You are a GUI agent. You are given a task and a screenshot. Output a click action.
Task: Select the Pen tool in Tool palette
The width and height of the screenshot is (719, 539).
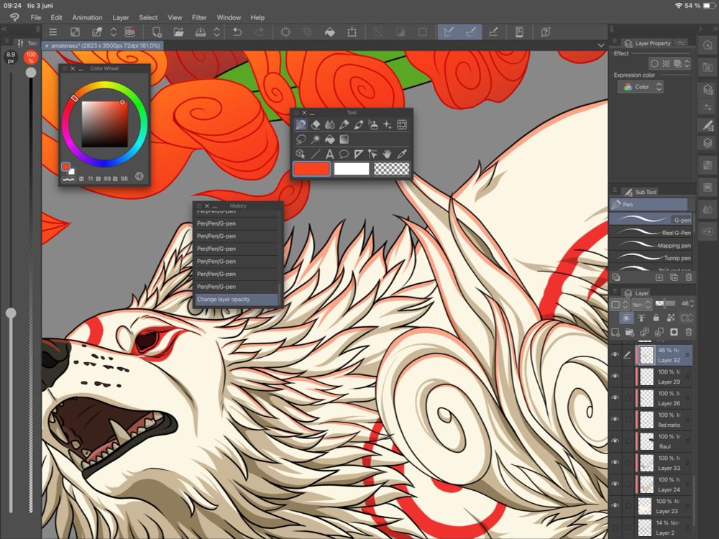(x=301, y=124)
